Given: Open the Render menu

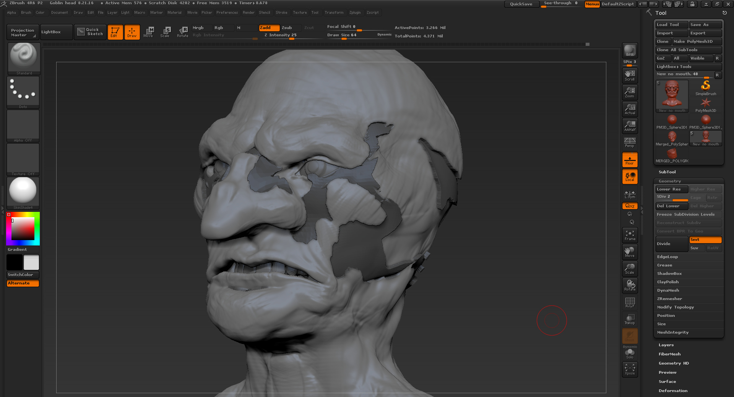Looking at the screenshot, I should pos(248,13).
